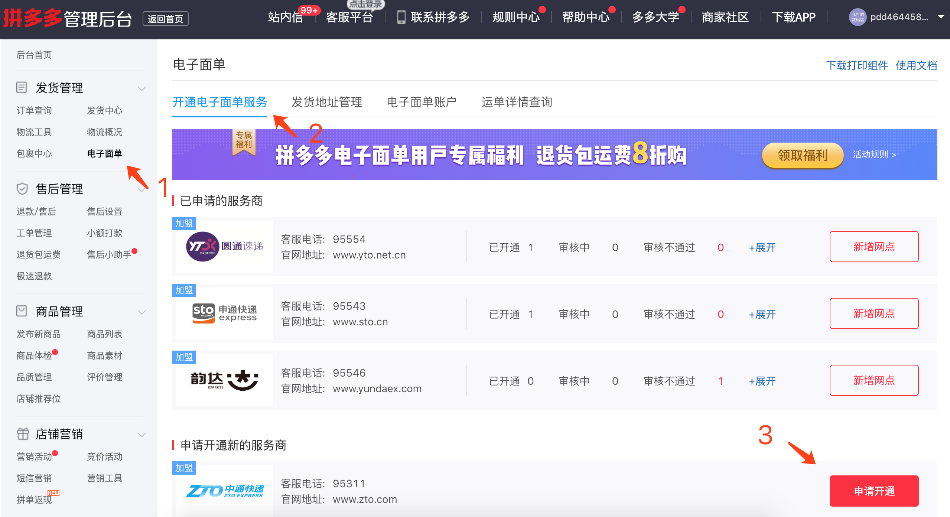Click the 店铺营销 gift icon
The width and height of the screenshot is (950, 517).
23,434
